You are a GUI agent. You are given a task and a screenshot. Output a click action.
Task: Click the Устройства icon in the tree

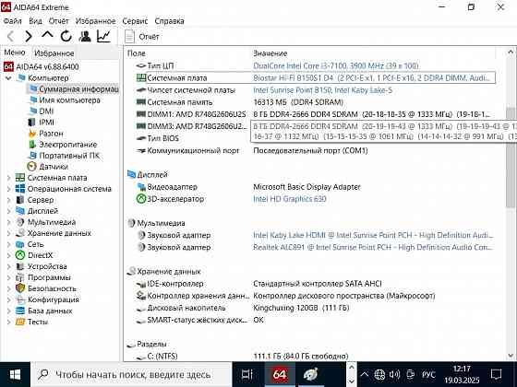click(x=20, y=266)
